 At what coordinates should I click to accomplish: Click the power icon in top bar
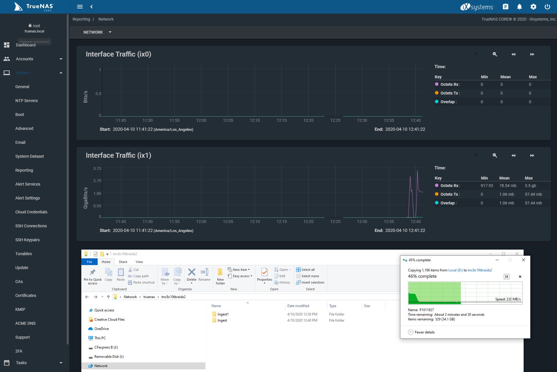(547, 7)
